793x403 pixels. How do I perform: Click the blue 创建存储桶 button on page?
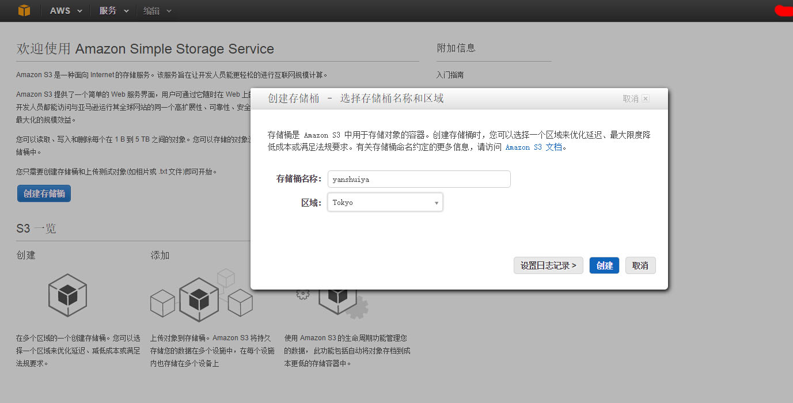[44, 193]
